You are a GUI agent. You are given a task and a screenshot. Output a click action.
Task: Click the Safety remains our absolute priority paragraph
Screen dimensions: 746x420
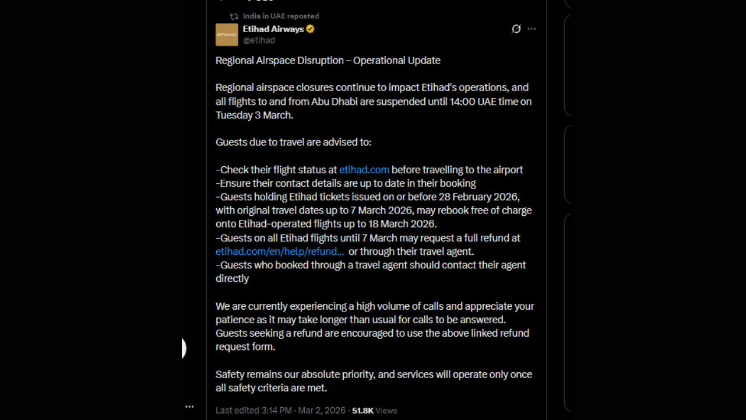point(374,381)
